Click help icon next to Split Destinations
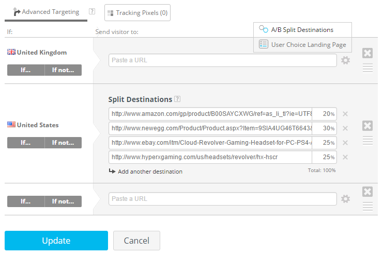The height and width of the screenshot is (255, 383). pos(177,99)
